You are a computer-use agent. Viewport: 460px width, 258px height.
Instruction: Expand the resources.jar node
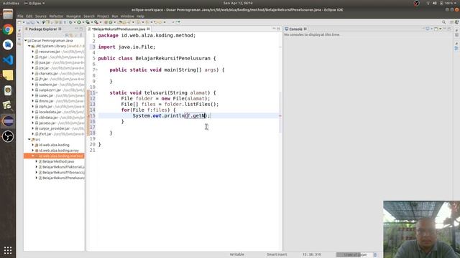pyautogui.click(x=33, y=52)
